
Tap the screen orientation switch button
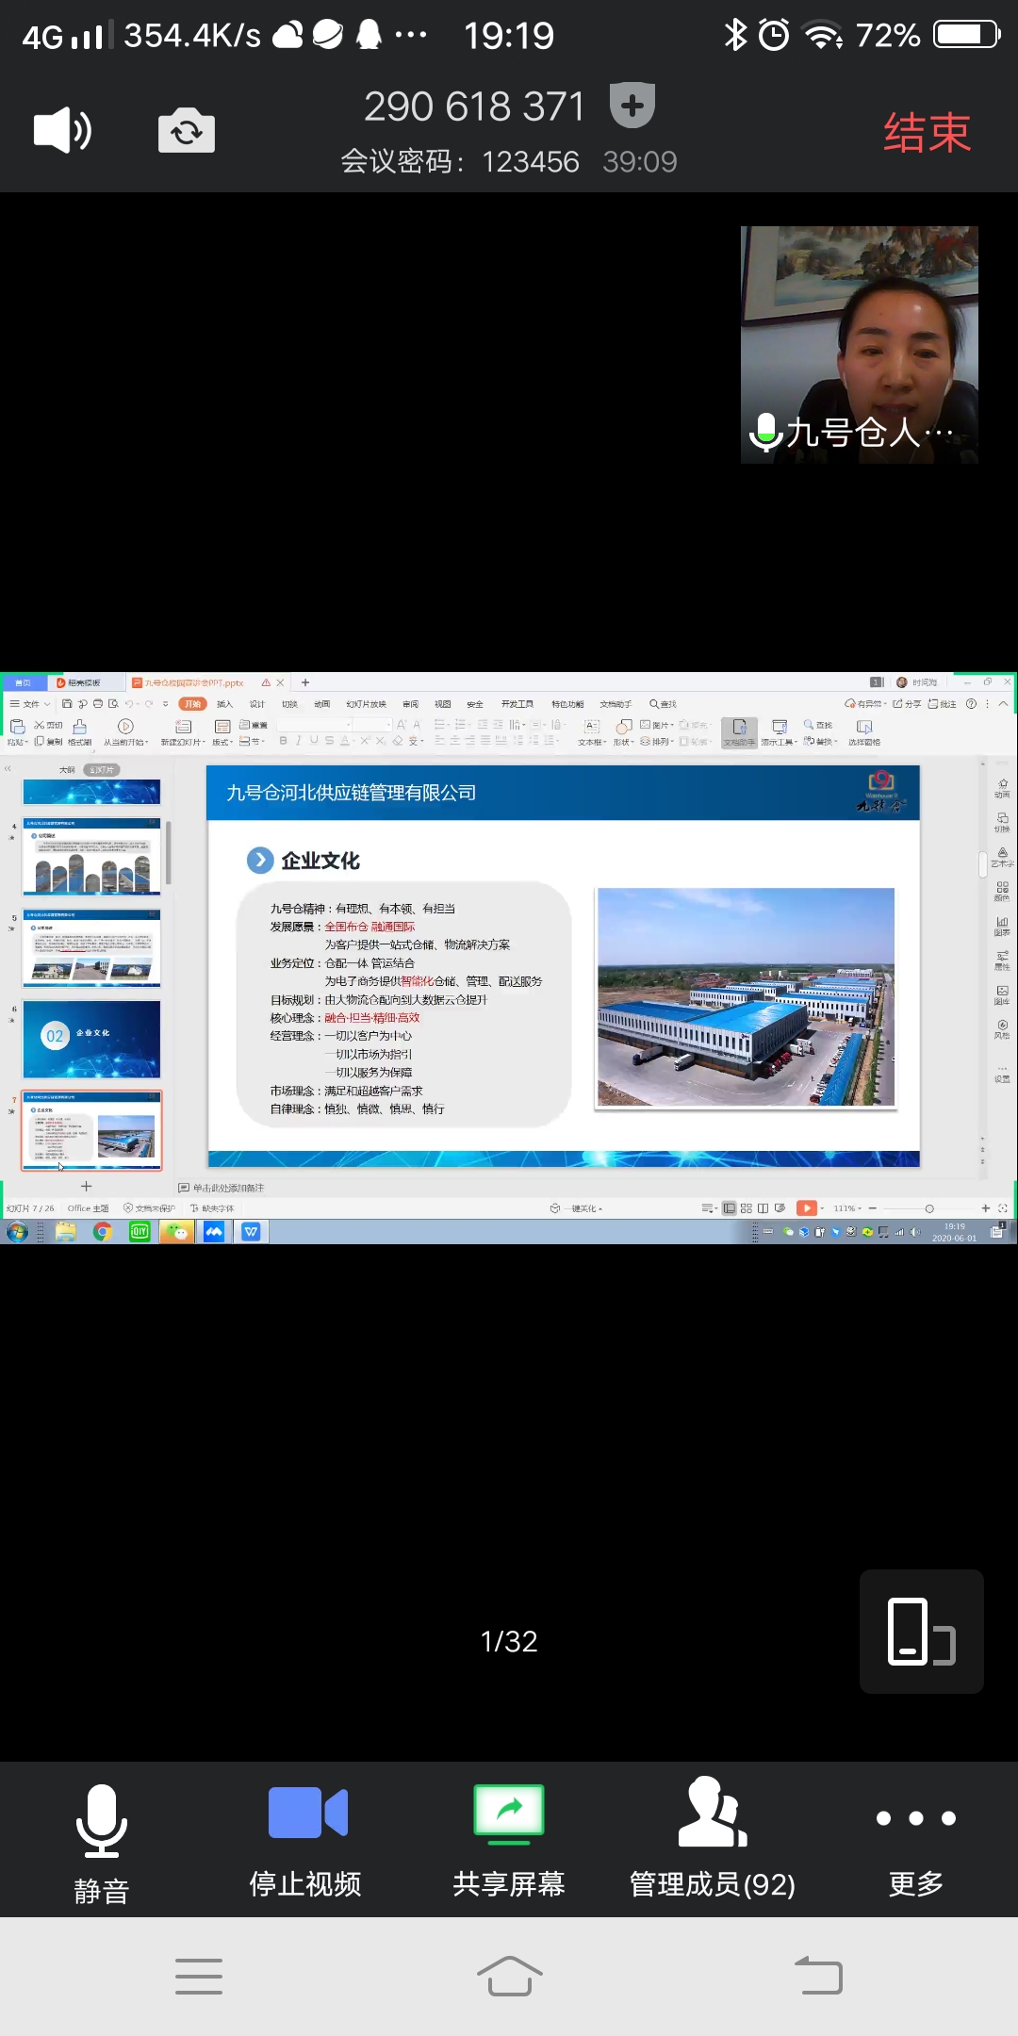click(x=922, y=1632)
